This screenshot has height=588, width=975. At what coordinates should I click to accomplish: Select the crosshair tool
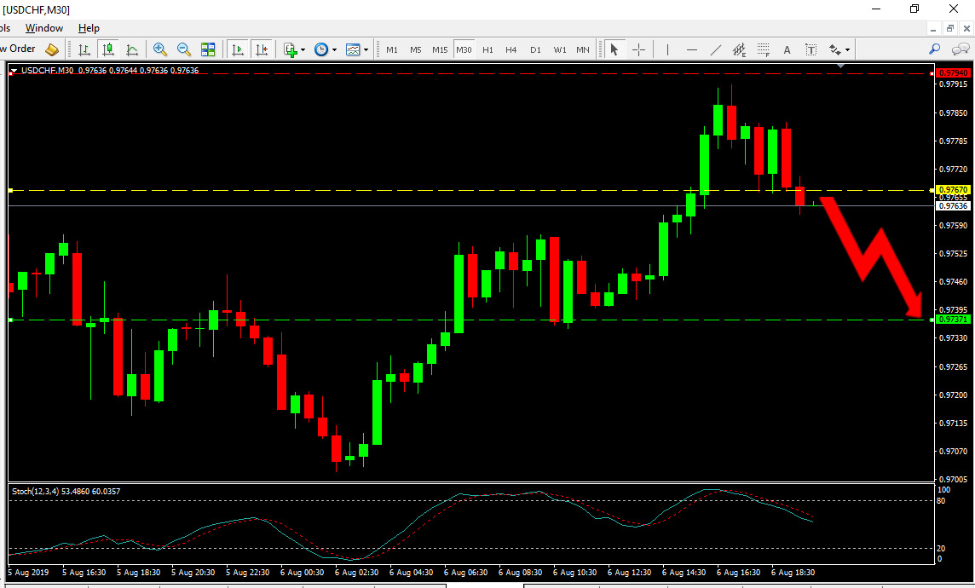638,49
